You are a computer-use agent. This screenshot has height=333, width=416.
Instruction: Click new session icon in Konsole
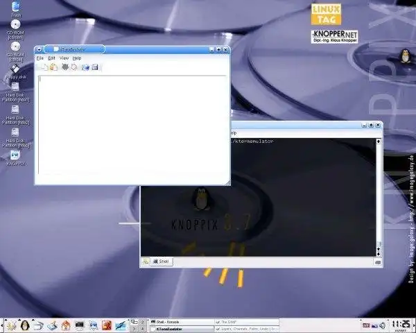(146, 262)
